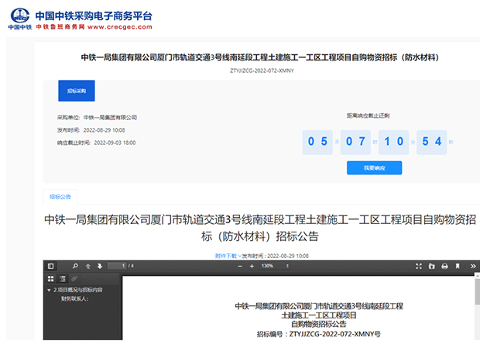Click the countdown hours box showing 07
The width and height of the screenshot is (480, 341).
click(x=355, y=142)
